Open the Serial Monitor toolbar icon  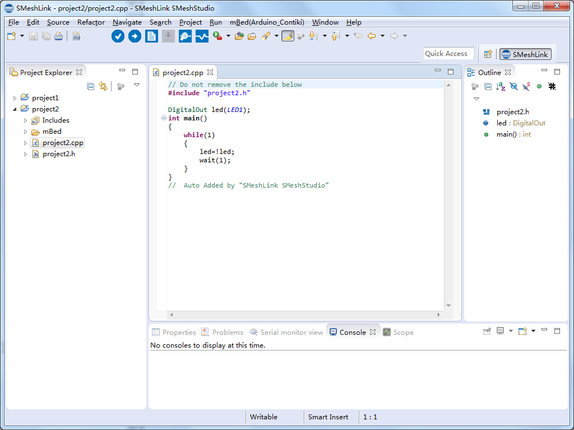[x=185, y=36]
